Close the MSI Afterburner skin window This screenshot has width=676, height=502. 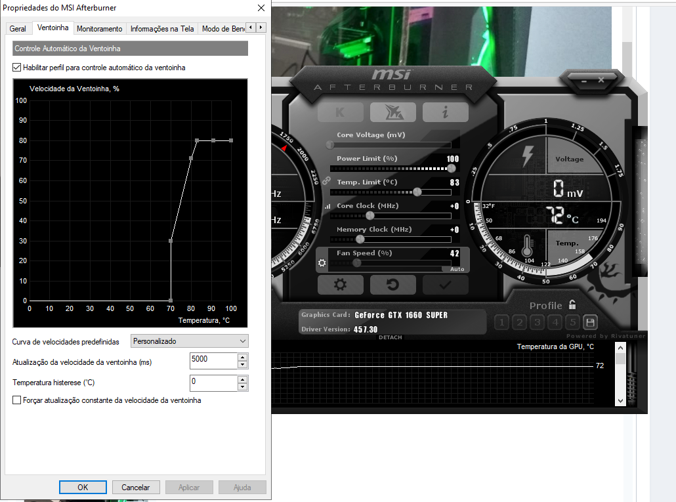(601, 79)
